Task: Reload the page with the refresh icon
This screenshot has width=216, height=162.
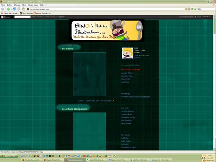Action: pyautogui.click(x=14, y=9)
